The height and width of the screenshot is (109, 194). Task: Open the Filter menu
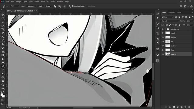(43, 2)
